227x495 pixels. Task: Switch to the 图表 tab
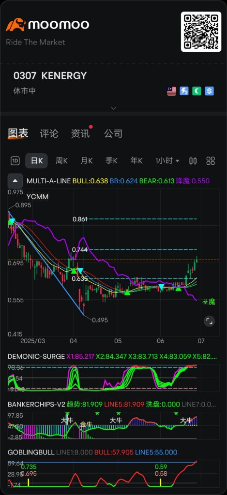click(x=18, y=133)
